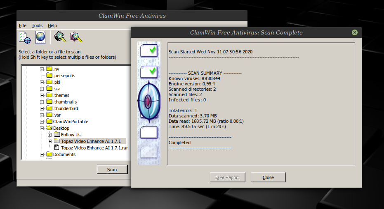
Task: Click the greyed Save Report button
Action: (x=227, y=177)
